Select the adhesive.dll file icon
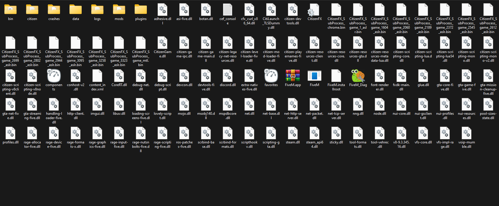 162,10
